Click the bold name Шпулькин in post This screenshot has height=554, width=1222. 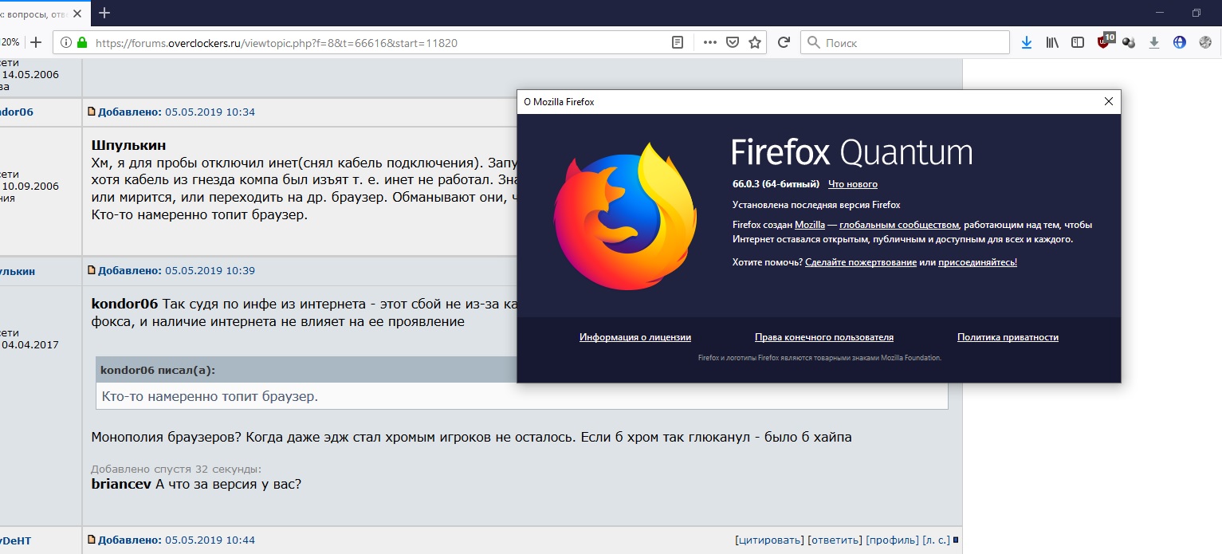click(x=128, y=146)
